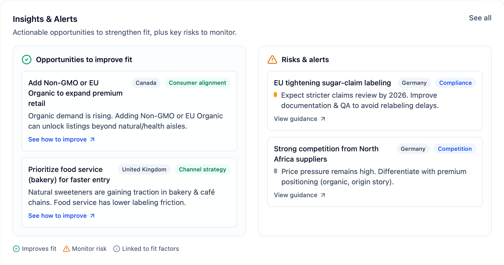Screen dimensions: 504x265
Task: Select the Consumer alignment tag
Action: 197,83
